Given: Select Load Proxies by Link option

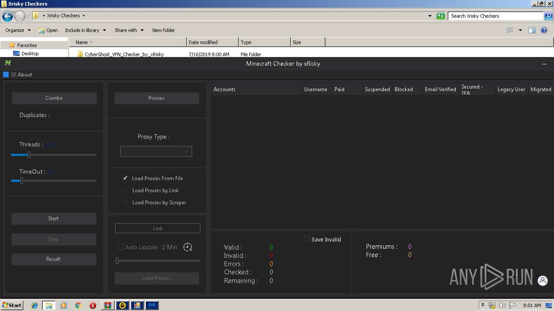Looking at the screenshot, I should (x=151, y=190).
